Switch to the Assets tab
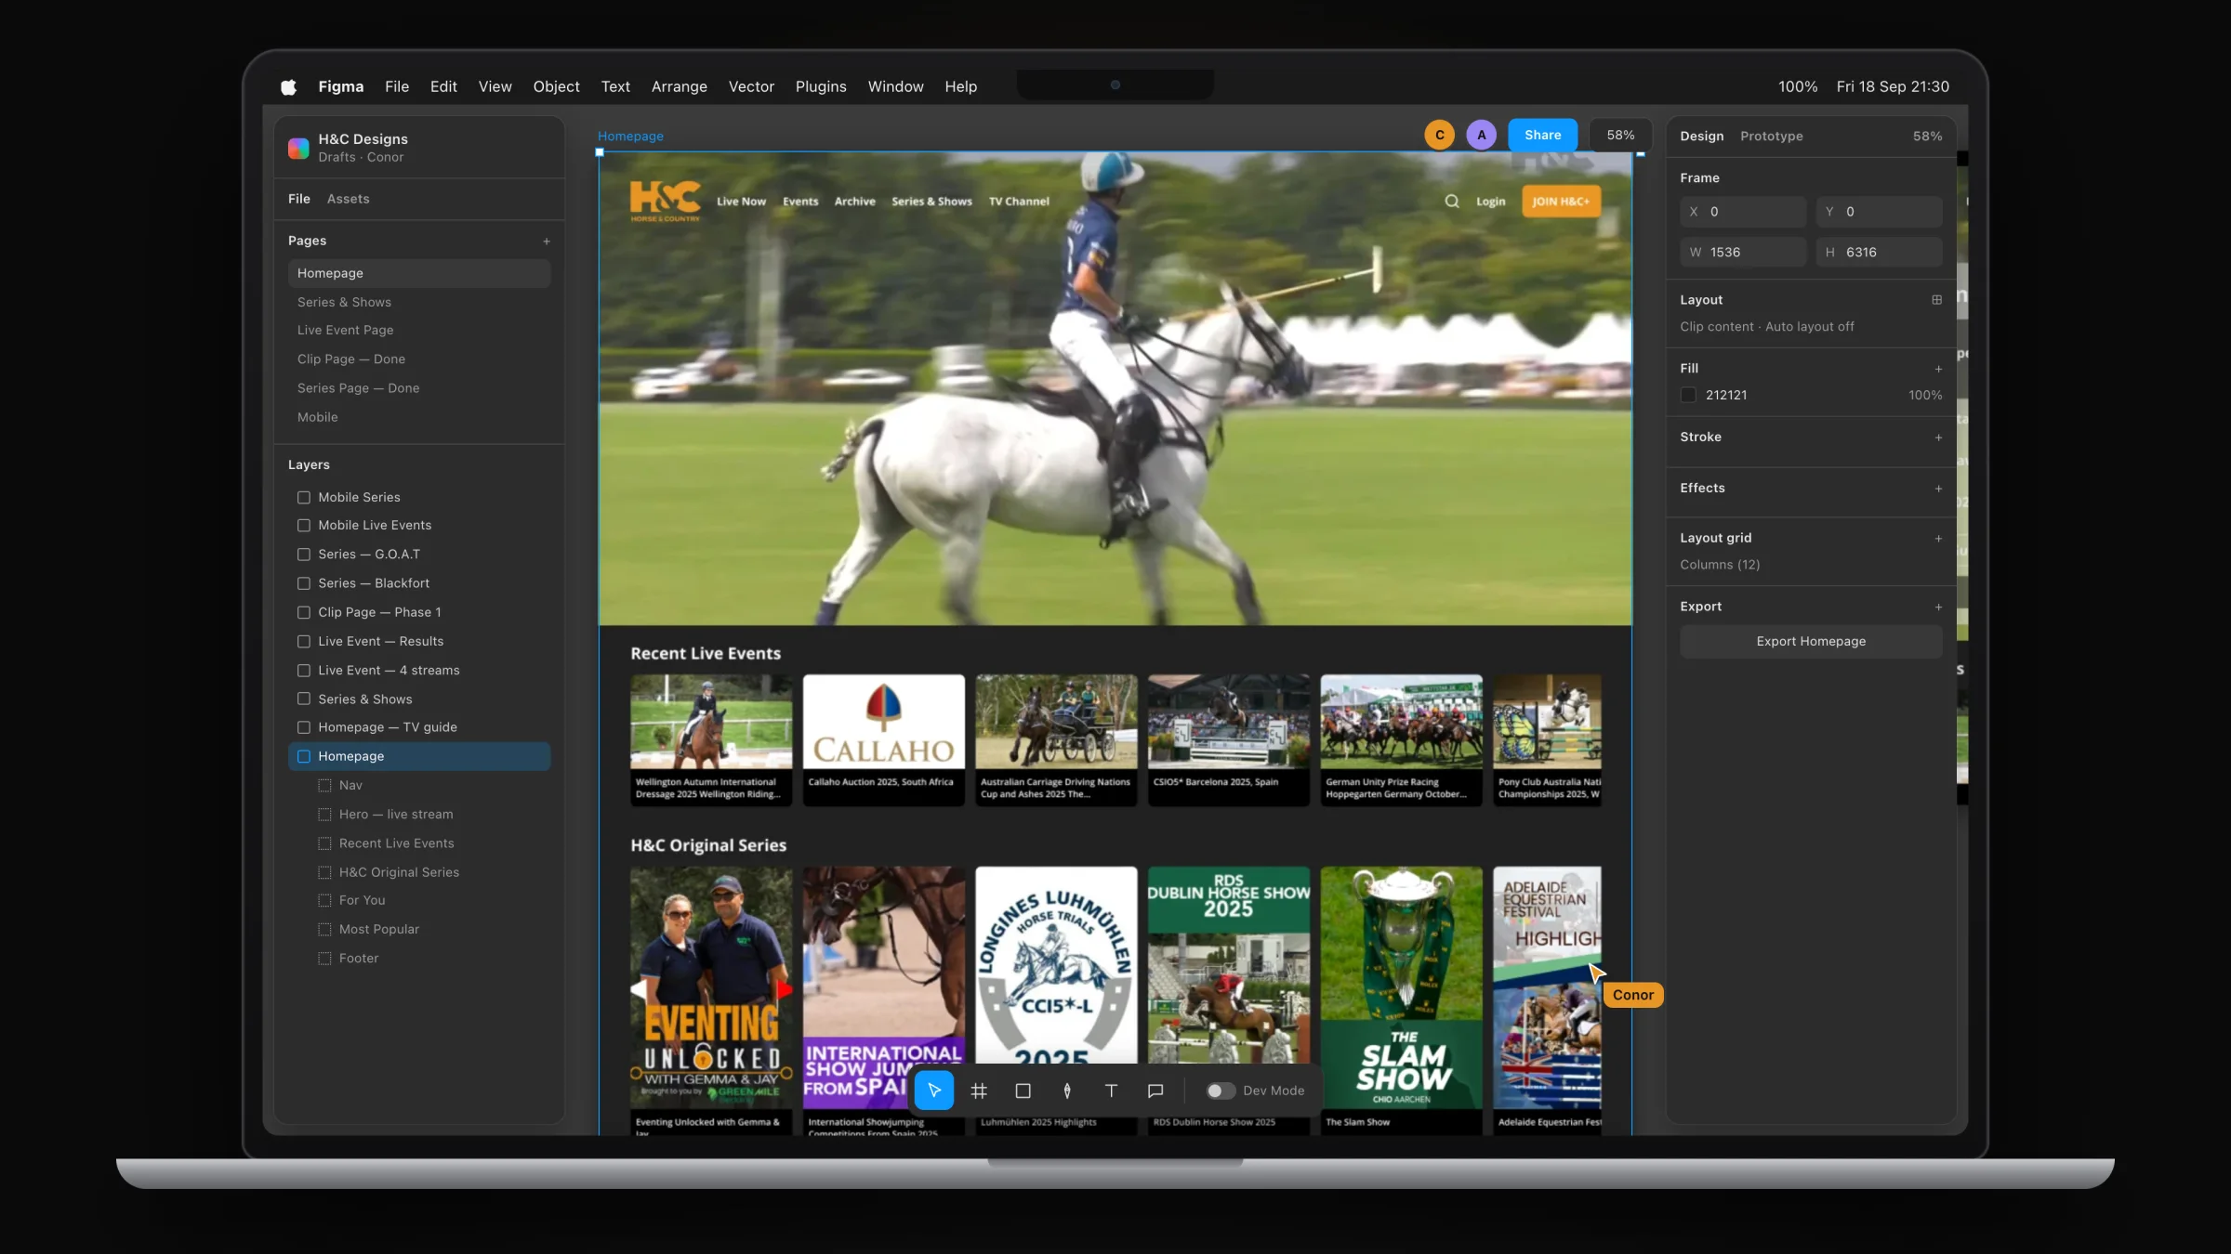This screenshot has height=1254, width=2231. point(348,199)
